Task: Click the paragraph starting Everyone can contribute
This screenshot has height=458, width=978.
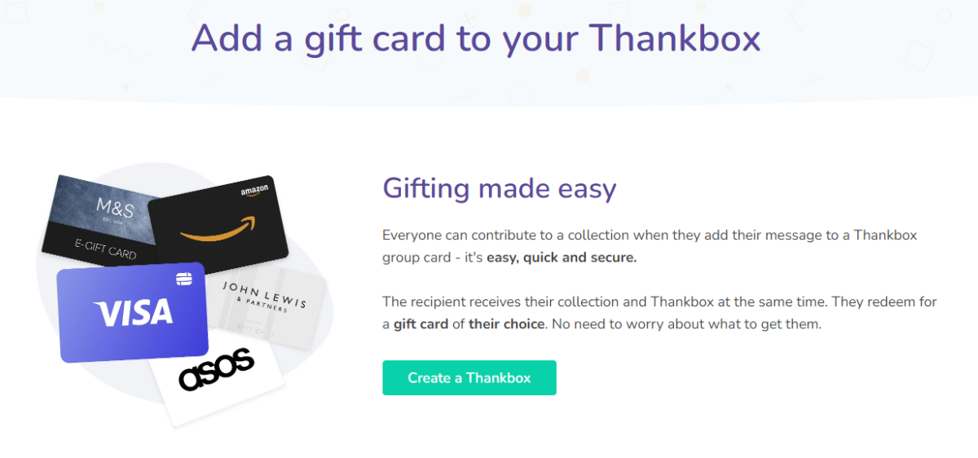Action: tap(650, 236)
